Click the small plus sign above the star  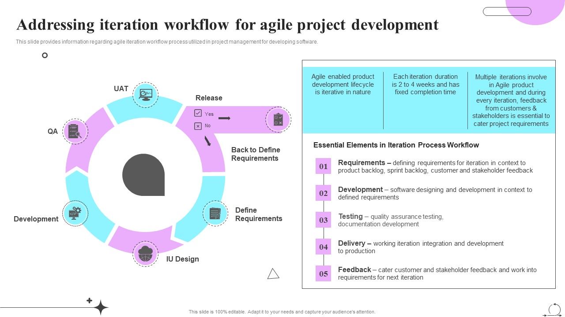coord(89,300)
